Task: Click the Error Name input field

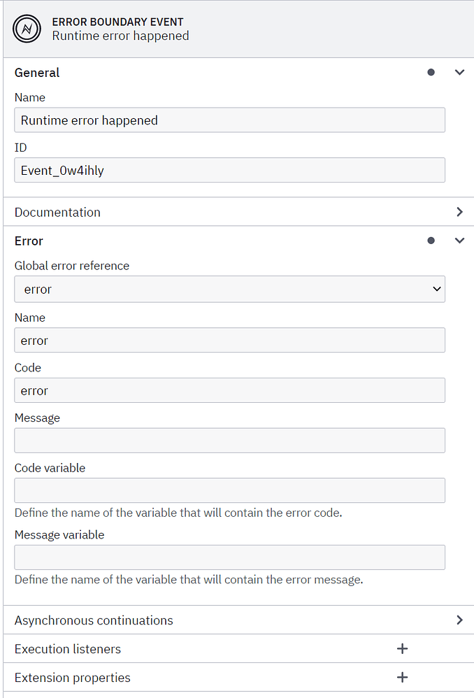Action: 229,340
